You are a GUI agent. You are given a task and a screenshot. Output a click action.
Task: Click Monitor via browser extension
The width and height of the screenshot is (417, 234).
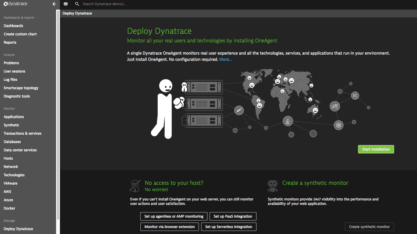coord(170,227)
